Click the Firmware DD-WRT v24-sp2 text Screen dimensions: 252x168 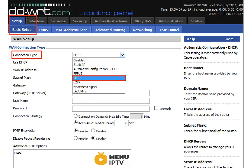(x=212, y=5)
